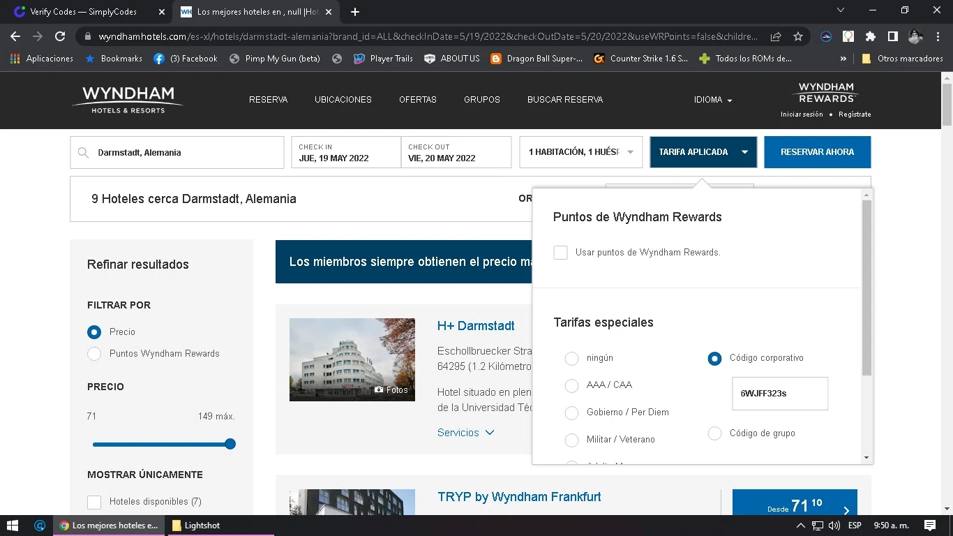Click the Wyndham Hotels & Resorts logo
The image size is (953, 536).
[128, 99]
